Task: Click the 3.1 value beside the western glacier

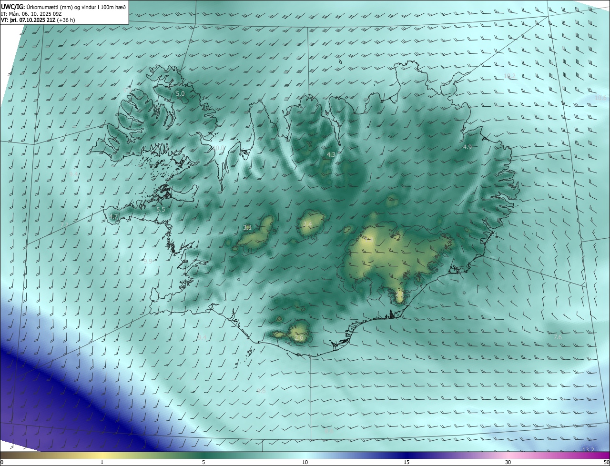Action: click(x=247, y=228)
